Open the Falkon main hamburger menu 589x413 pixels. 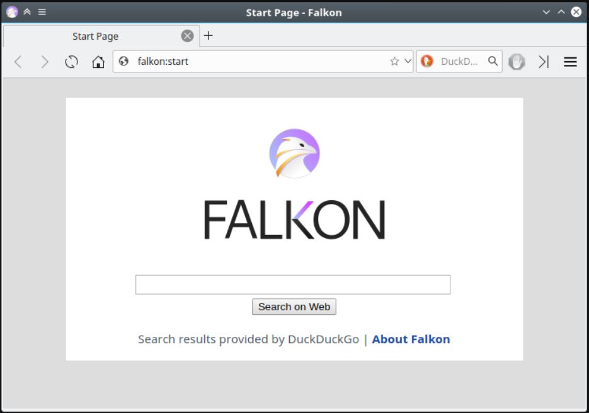coord(570,62)
